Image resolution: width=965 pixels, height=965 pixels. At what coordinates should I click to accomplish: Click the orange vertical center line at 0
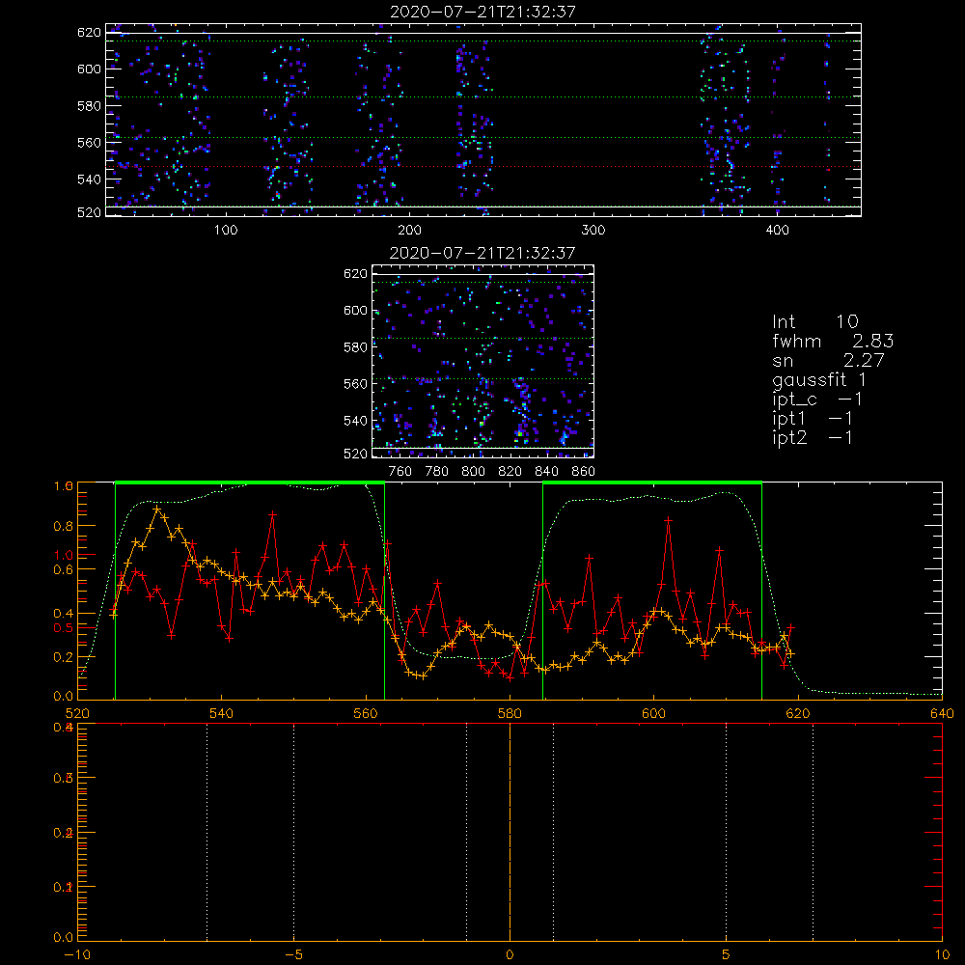[510, 831]
